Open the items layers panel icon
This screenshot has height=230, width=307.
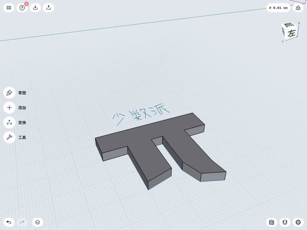38,222
